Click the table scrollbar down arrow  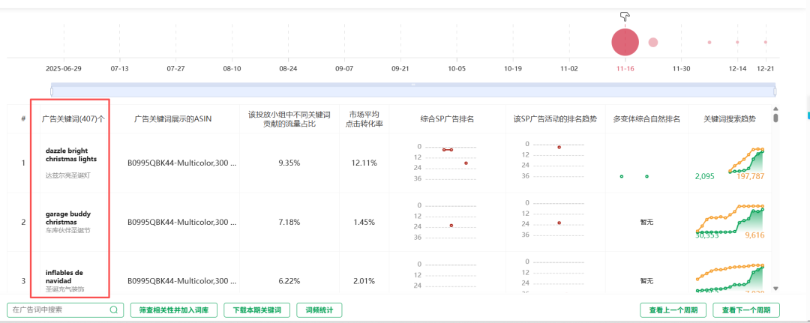[x=775, y=289]
